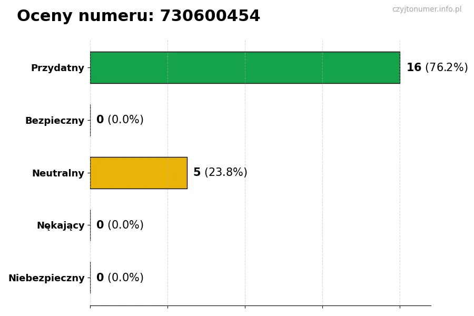Click the phone number 730600454 in the title

(x=210, y=16)
